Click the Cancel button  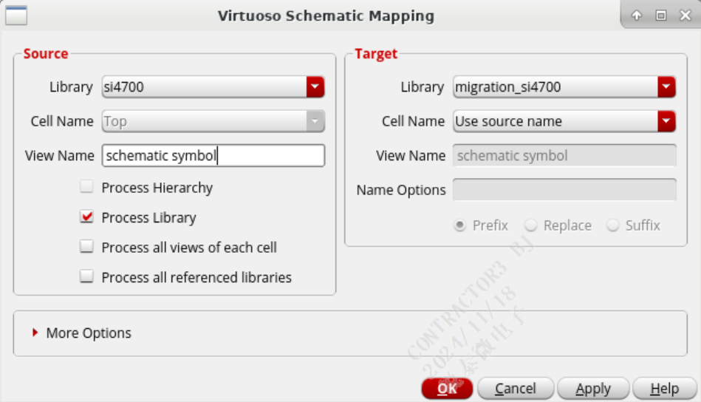(516, 388)
